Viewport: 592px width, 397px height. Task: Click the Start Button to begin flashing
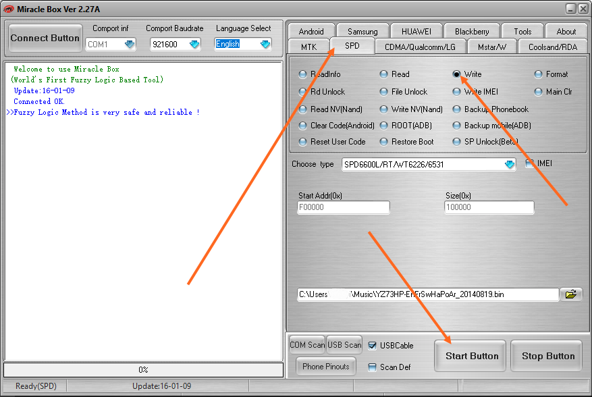[469, 355]
